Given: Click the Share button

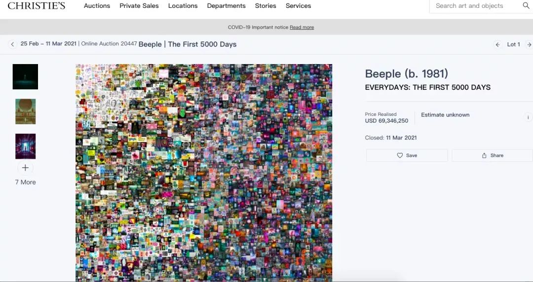Looking at the screenshot, I should coord(492,155).
